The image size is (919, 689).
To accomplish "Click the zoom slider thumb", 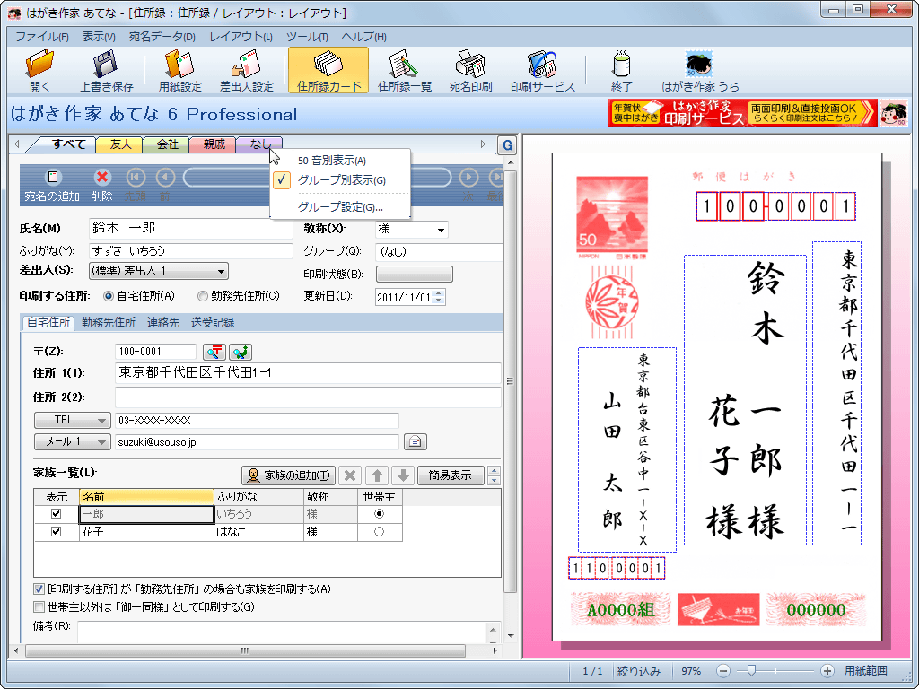I will tap(751, 671).
